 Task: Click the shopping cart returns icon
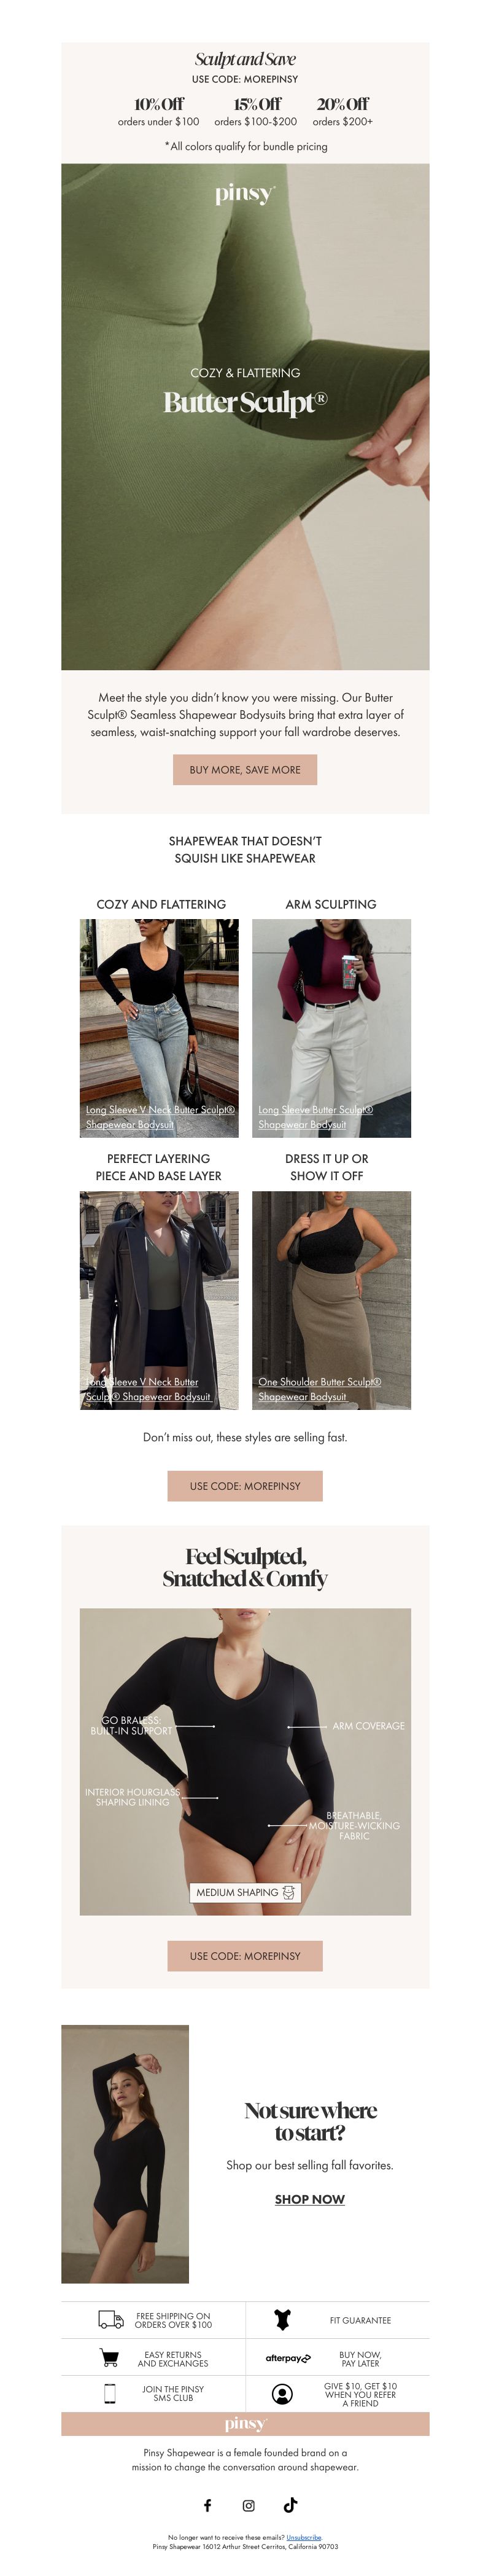(x=109, y=2357)
